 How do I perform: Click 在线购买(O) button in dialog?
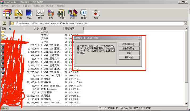tap(129, 44)
